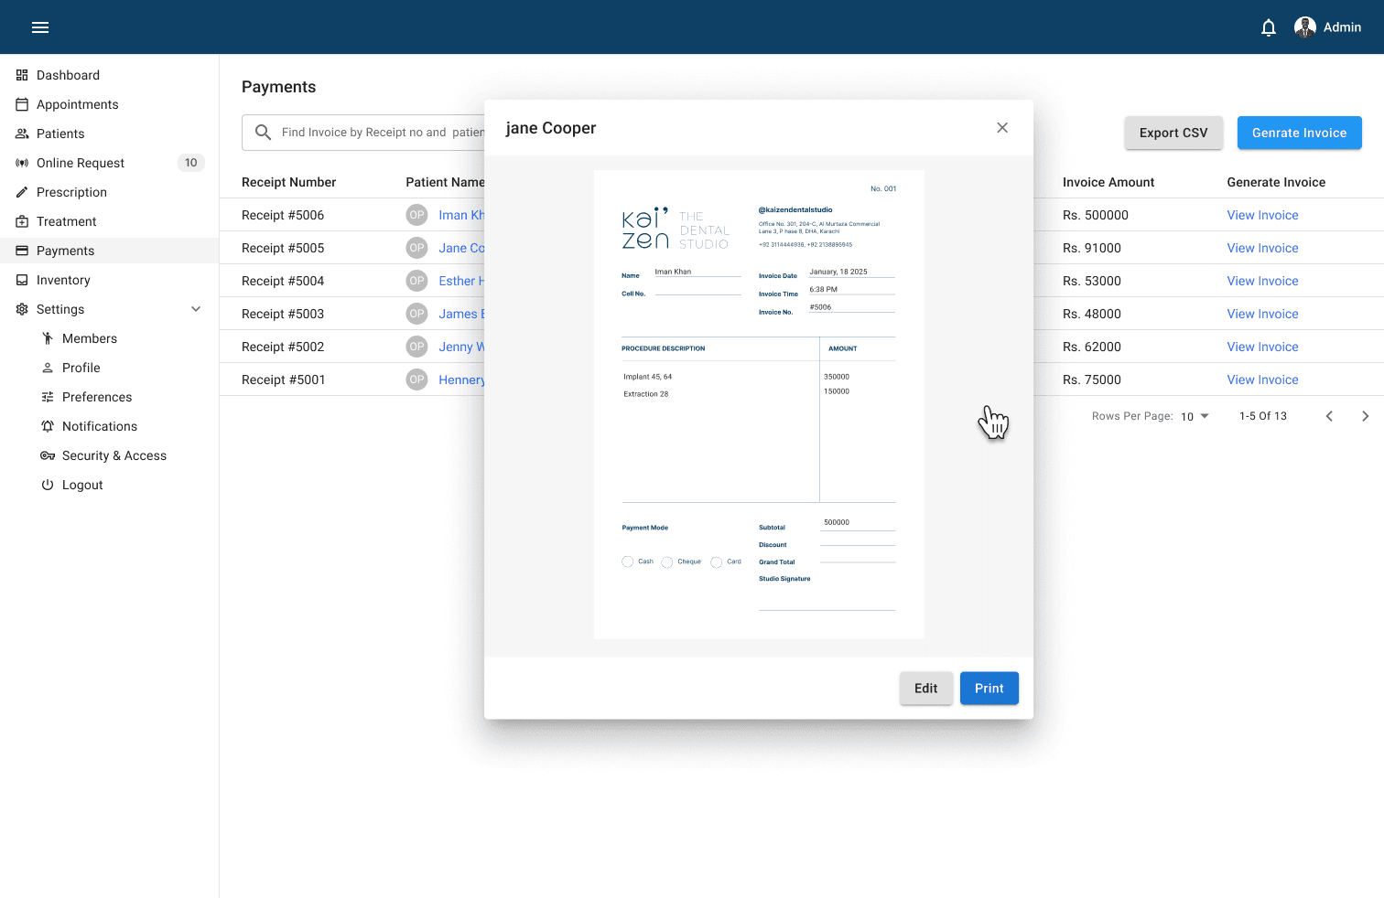Click View Invoice for Rs. 91000

tap(1262, 248)
